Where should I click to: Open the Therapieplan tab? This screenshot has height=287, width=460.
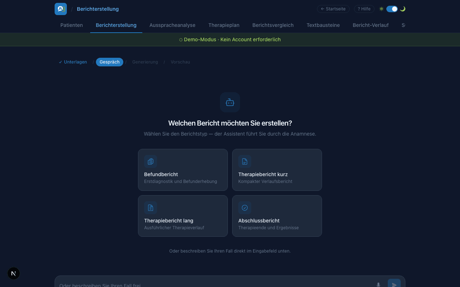[x=224, y=25]
